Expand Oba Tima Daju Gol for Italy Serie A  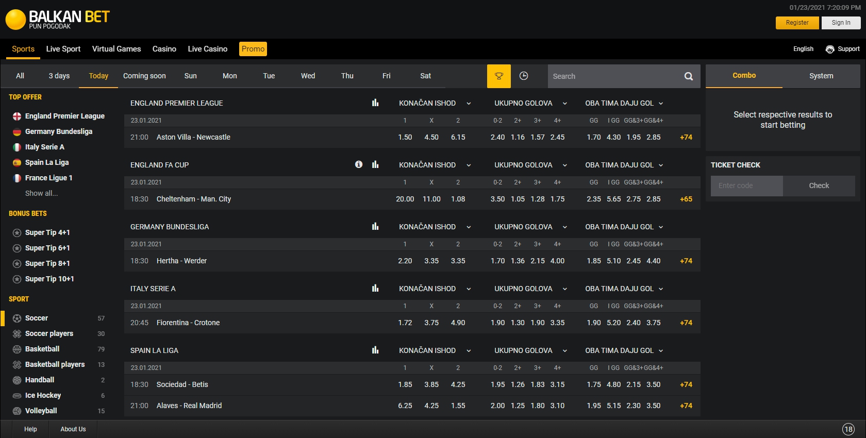point(661,289)
